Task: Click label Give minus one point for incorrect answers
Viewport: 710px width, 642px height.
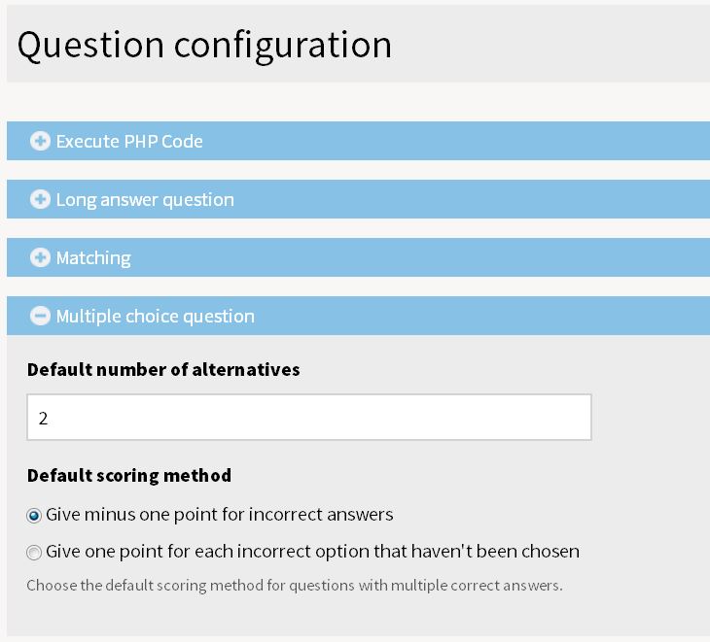Action: [220, 515]
